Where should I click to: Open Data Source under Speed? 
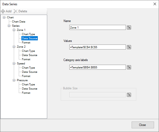point(30,72)
